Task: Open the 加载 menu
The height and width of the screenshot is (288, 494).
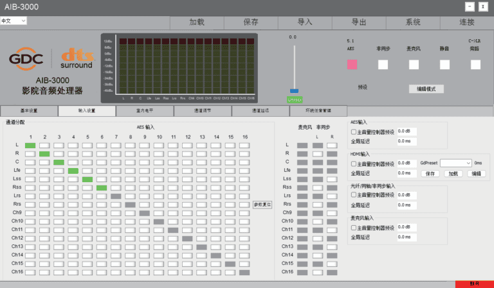Action: point(197,22)
